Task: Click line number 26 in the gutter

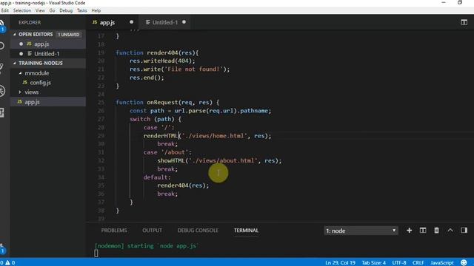Action: coord(101,111)
